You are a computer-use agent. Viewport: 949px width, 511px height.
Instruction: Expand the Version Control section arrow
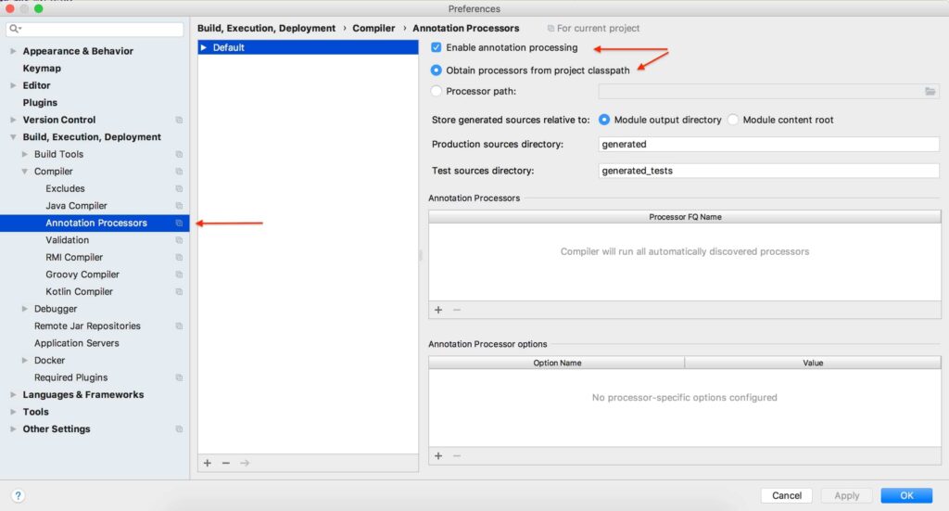[x=13, y=120]
